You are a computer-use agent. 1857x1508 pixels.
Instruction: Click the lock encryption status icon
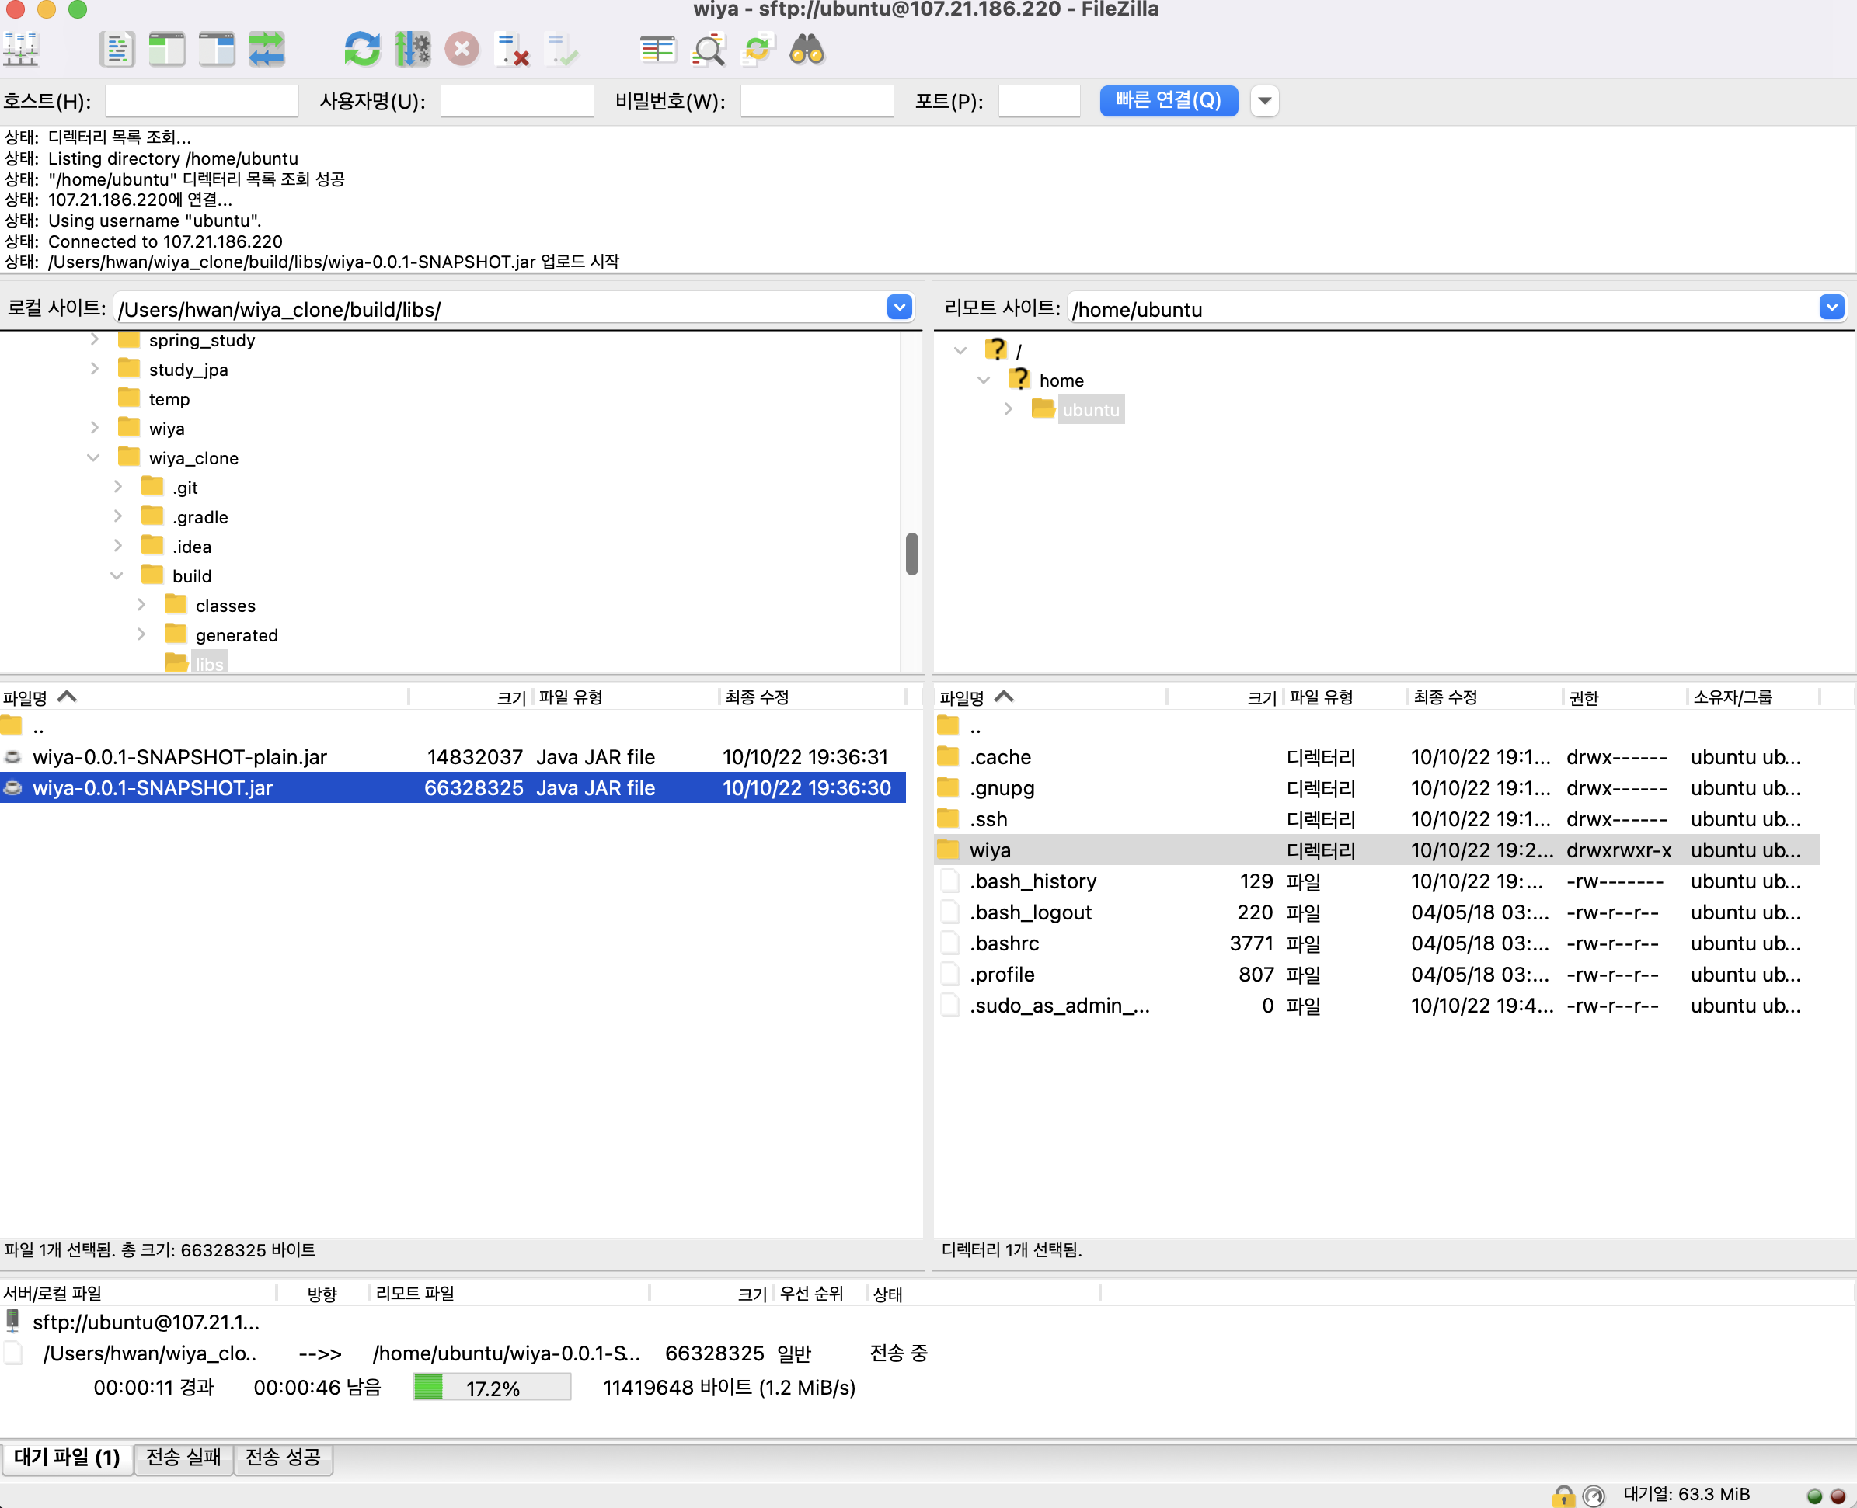[x=1563, y=1495]
